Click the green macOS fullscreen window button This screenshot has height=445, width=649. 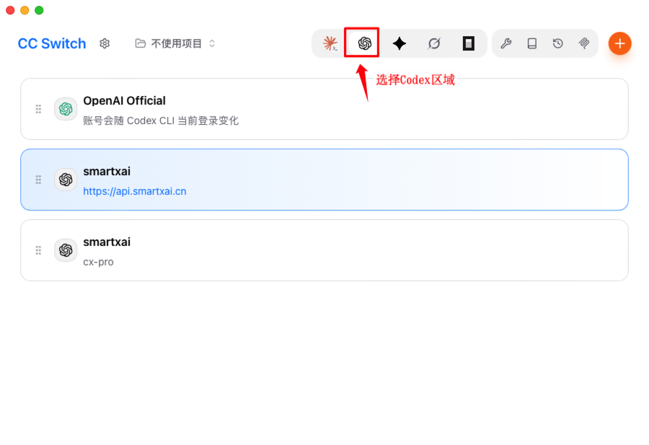coord(39,10)
